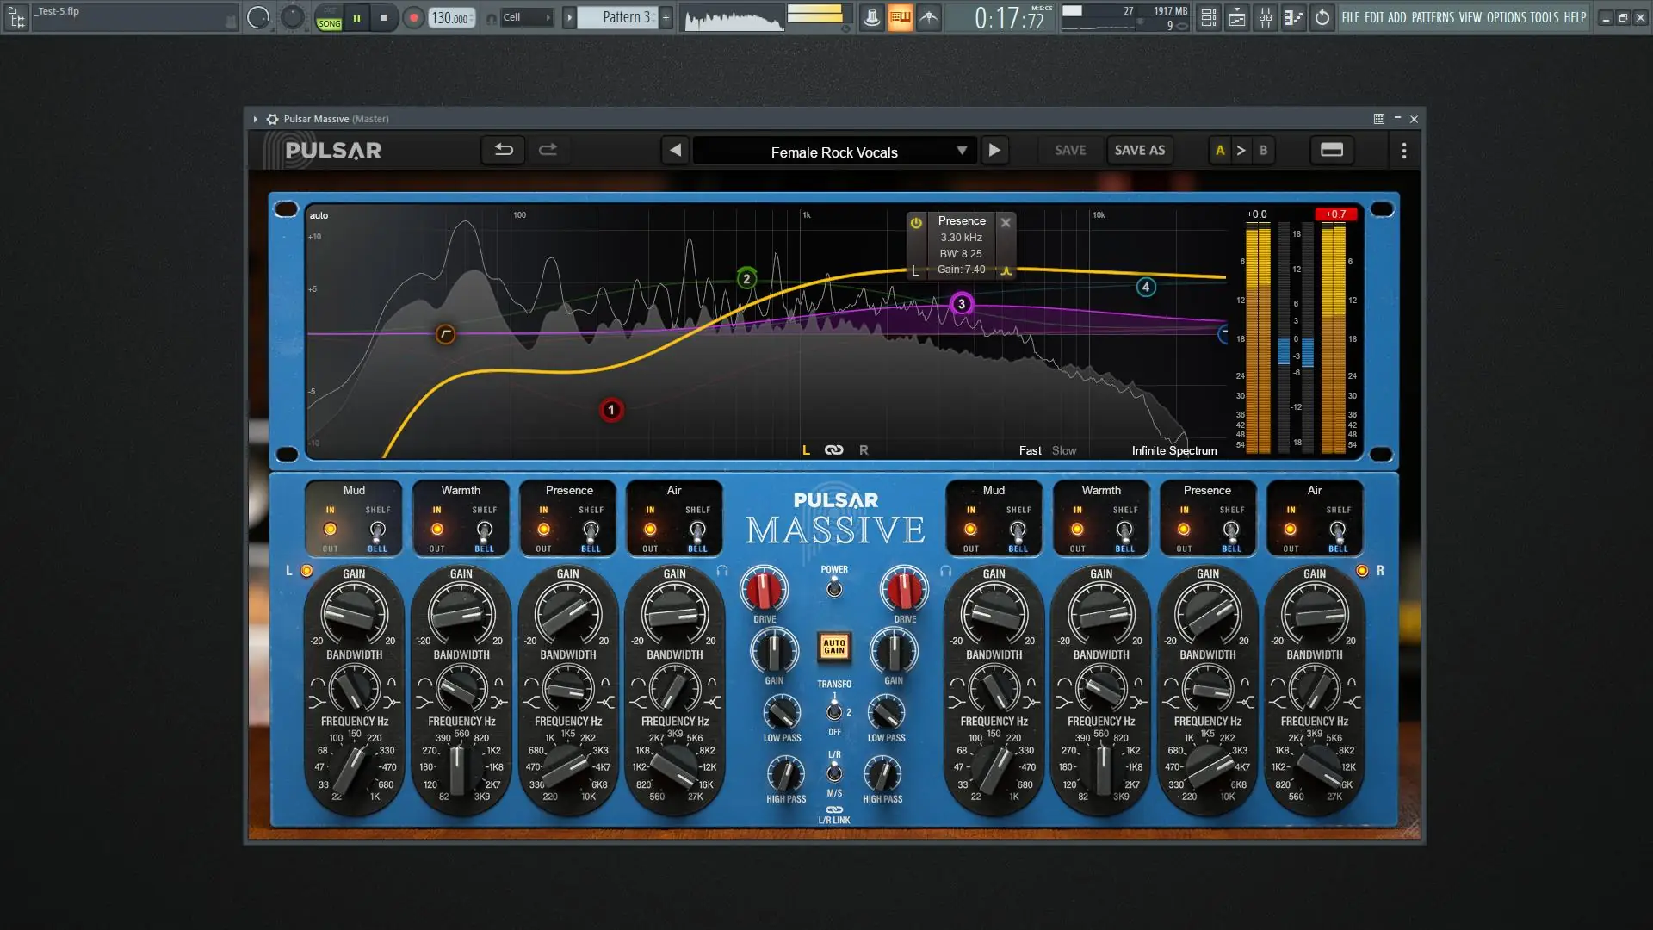Click the redo arrow in Pulsar header
Image resolution: width=1653 pixels, height=930 pixels.
[548, 150]
